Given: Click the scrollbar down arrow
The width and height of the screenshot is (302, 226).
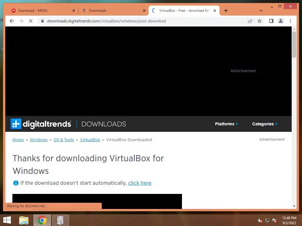Looking at the screenshot, I should pyautogui.click(x=294, y=206).
